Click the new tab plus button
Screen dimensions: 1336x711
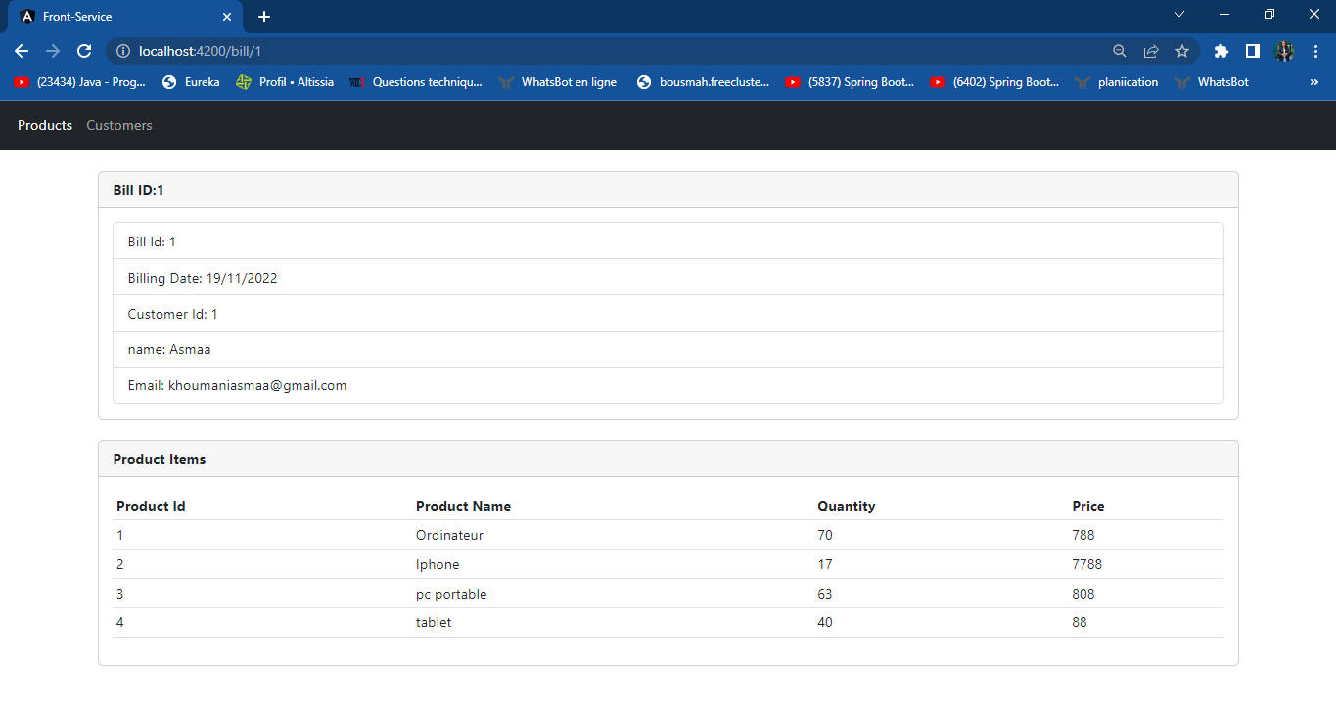point(264,15)
